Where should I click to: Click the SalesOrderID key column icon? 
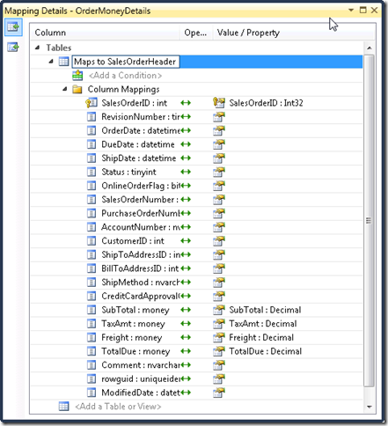(92, 103)
